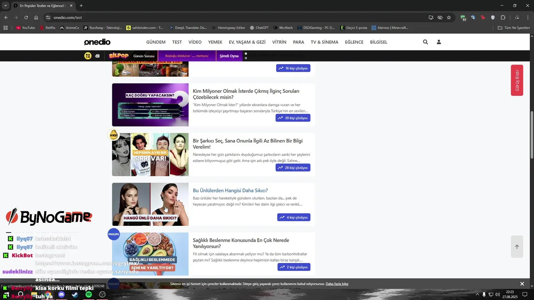Open Steam from the taskbar
The width and height of the screenshot is (534, 300).
pos(75,295)
